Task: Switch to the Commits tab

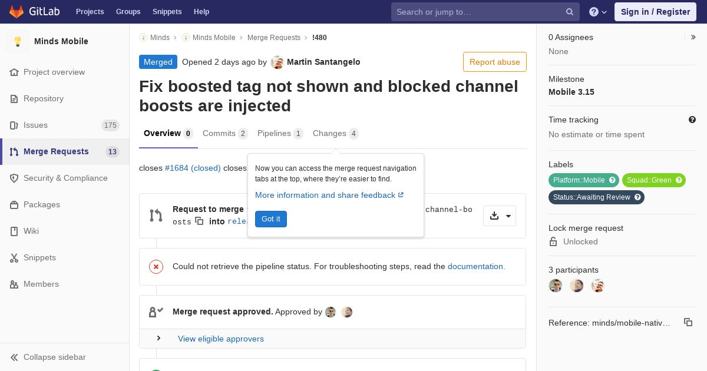Action: tap(225, 134)
